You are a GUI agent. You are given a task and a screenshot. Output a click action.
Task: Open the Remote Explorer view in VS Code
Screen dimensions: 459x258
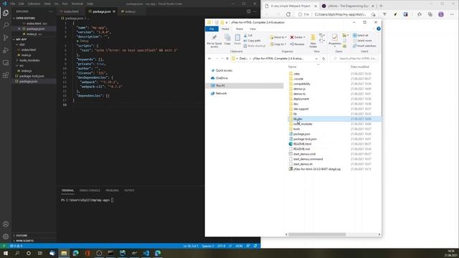6,62
